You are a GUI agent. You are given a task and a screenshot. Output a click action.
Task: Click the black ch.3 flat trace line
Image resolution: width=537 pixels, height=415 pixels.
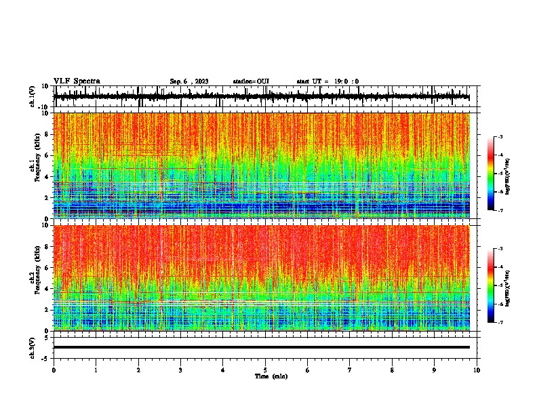pyautogui.click(x=262, y=347)
